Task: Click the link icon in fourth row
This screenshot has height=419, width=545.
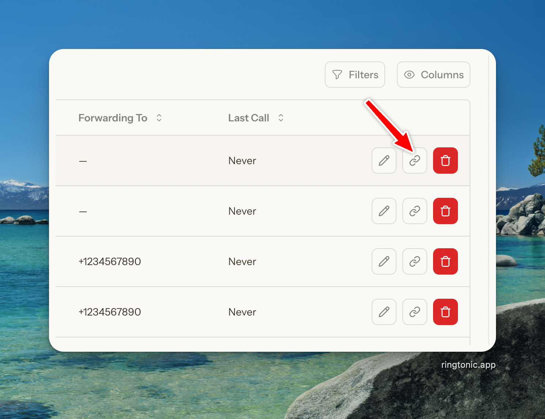Action: [x=414, y=312]
